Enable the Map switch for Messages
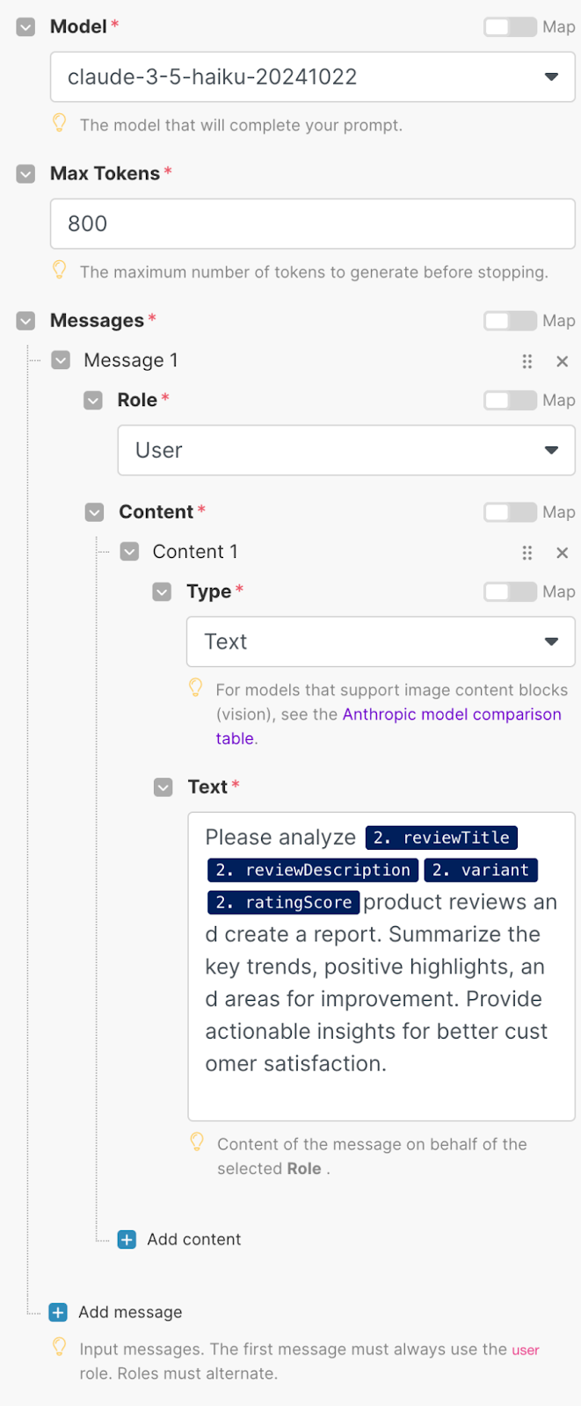 510,321
